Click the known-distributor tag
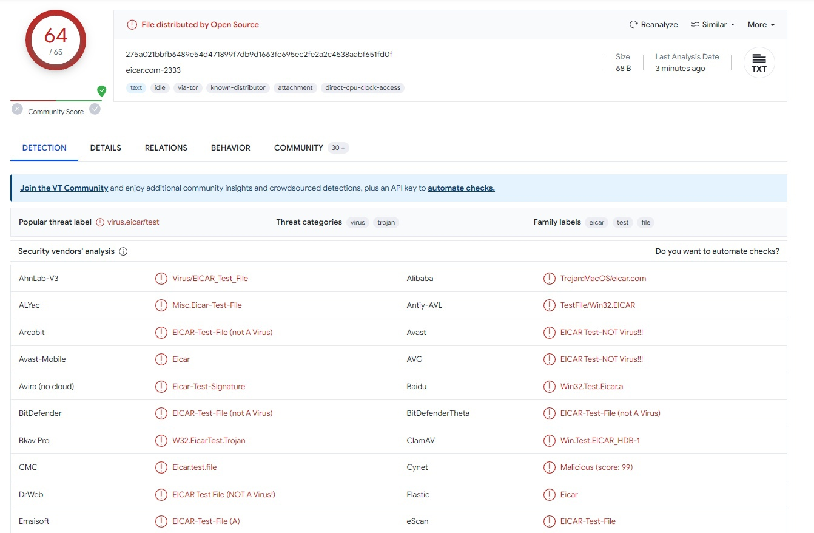This screenshot has height=533, width=814. click(238, 88)
